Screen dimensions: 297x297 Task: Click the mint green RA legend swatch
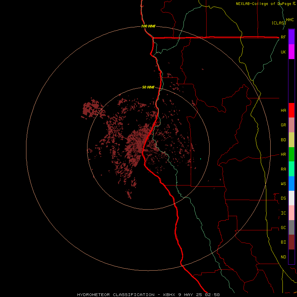291,169
